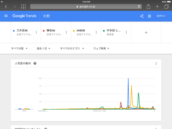The width and height of the screenshot is (172, 129).
Task: Click yellow AKB48 peak on chart
Action: pos(131,86)
